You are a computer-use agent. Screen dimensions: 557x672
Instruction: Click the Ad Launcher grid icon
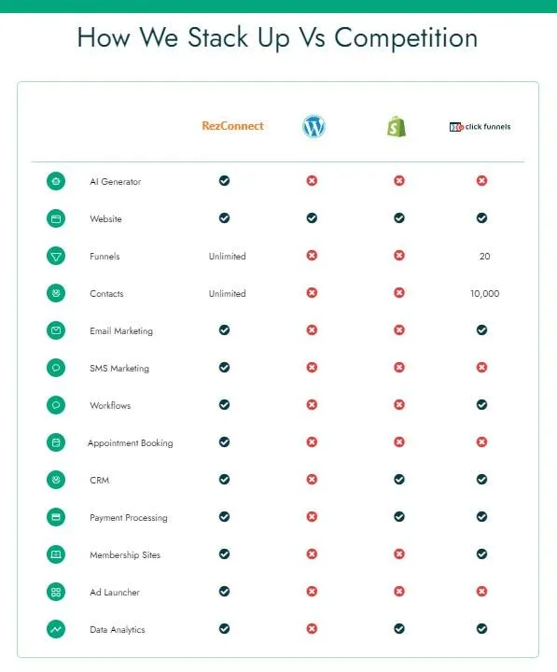56,592
